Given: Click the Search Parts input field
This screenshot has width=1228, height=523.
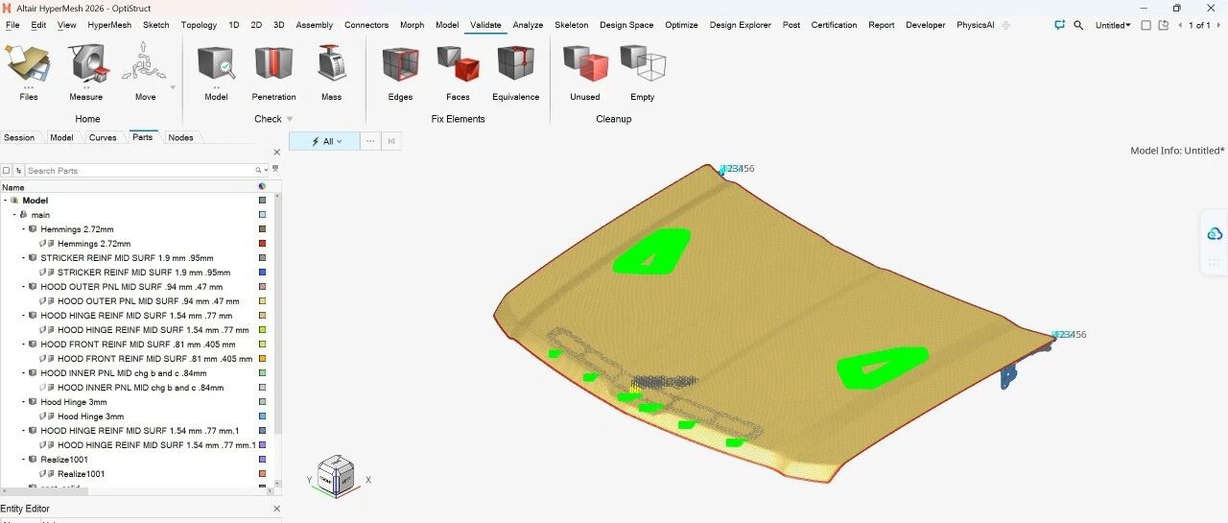Looking at the screenshot, I should point(139,170).
